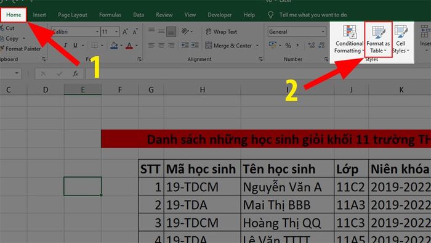Open Conditional Formatting menu

[x=349, y=39]
